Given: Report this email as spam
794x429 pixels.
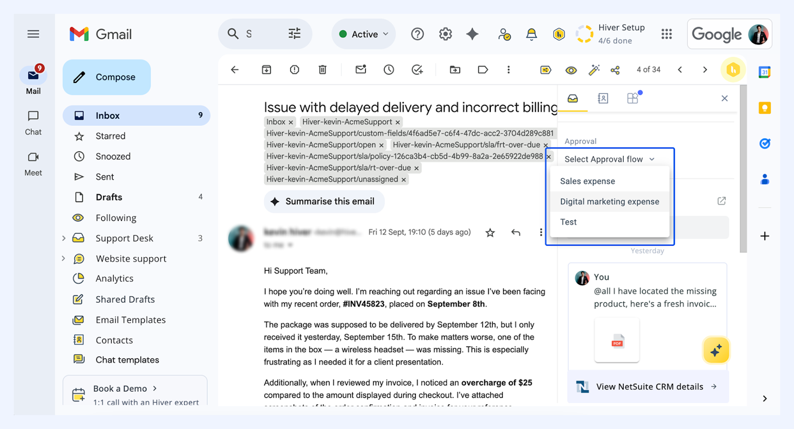Looking at the screenshot, I should pos(294,70).
